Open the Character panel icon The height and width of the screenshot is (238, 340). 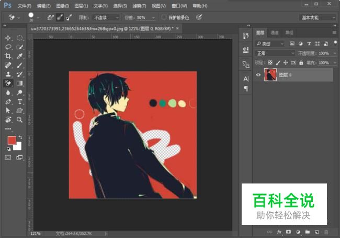(x=246, y=79)
